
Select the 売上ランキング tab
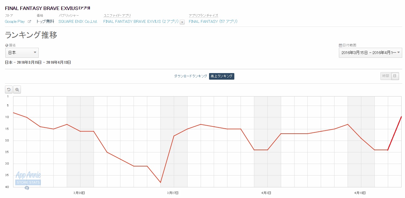[x=222, y=76]
